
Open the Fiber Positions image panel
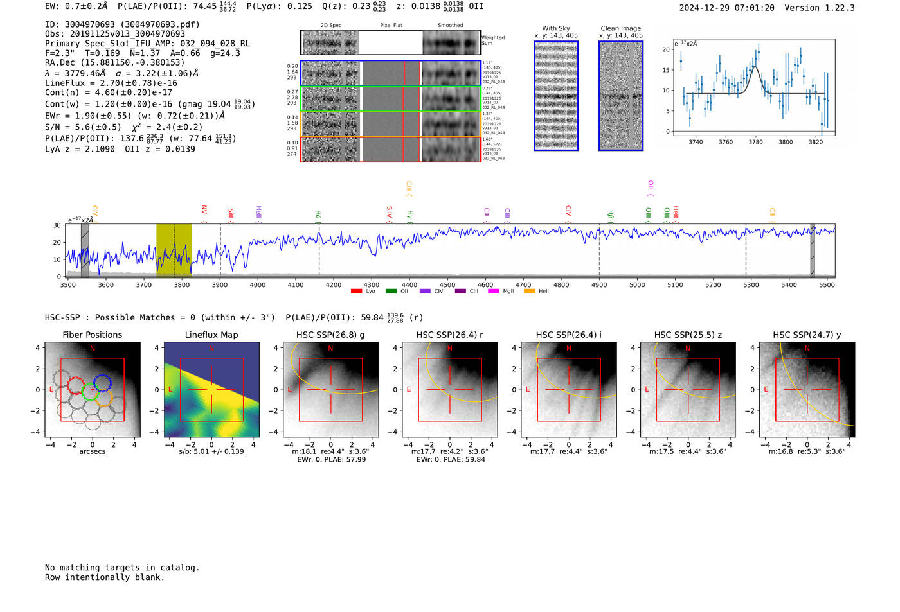point(93,390)
